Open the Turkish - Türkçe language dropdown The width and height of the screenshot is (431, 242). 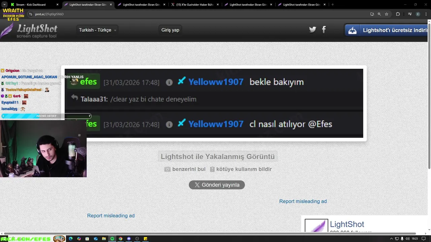(97, 30)
